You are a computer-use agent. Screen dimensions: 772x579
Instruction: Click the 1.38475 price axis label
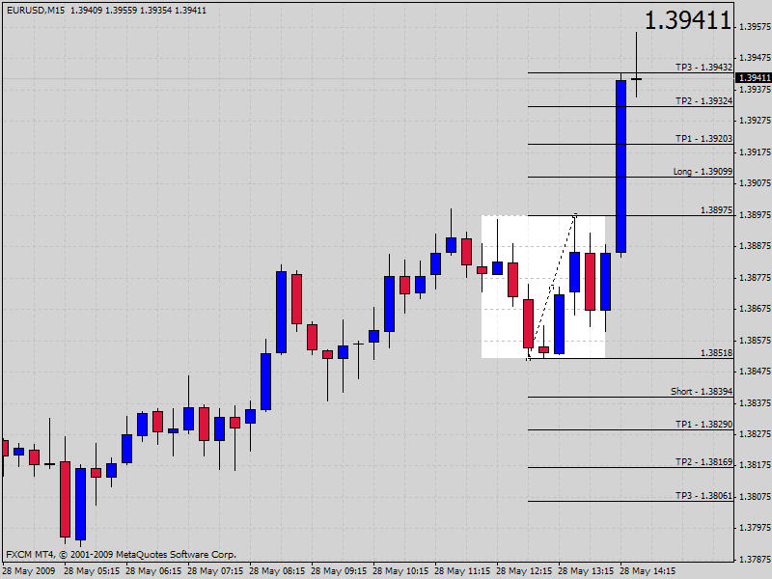coord(755,372)
